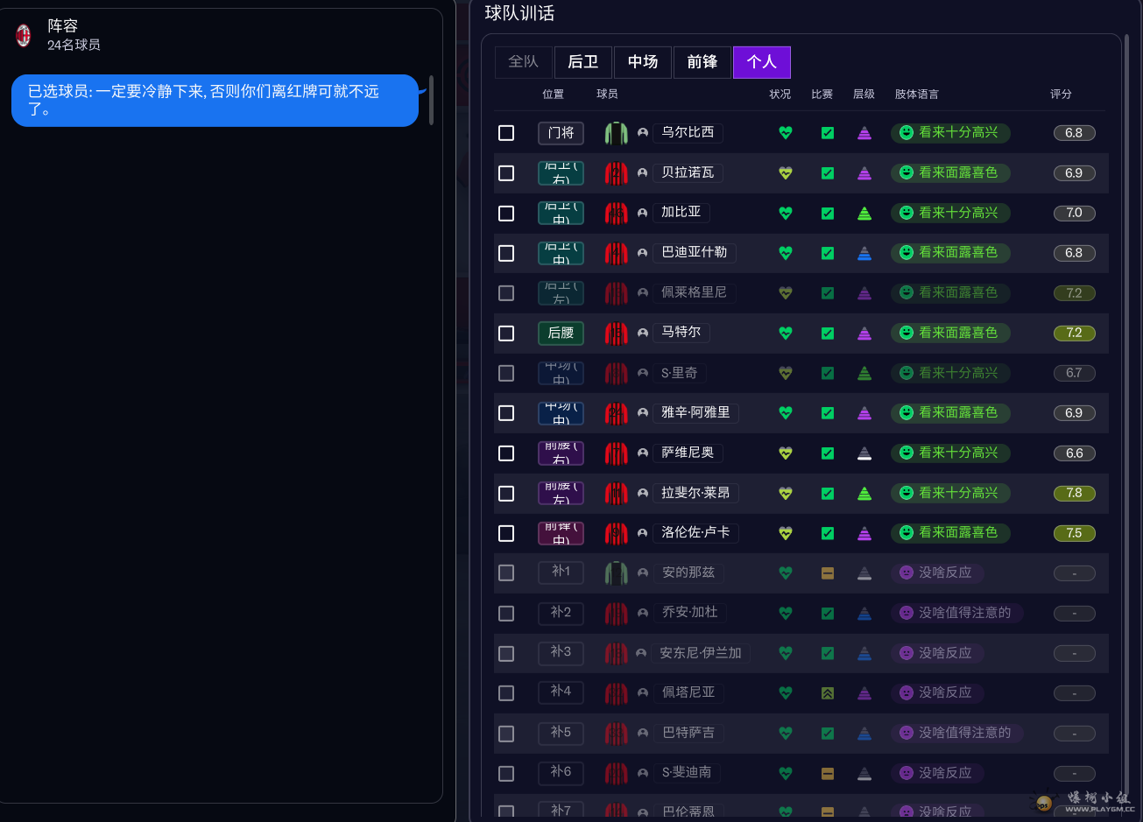The height and width of the screenshot is (822, 1143).
Task: Click the match fitness icon for S·斐迪南
Action: click(x=827, y=773)
